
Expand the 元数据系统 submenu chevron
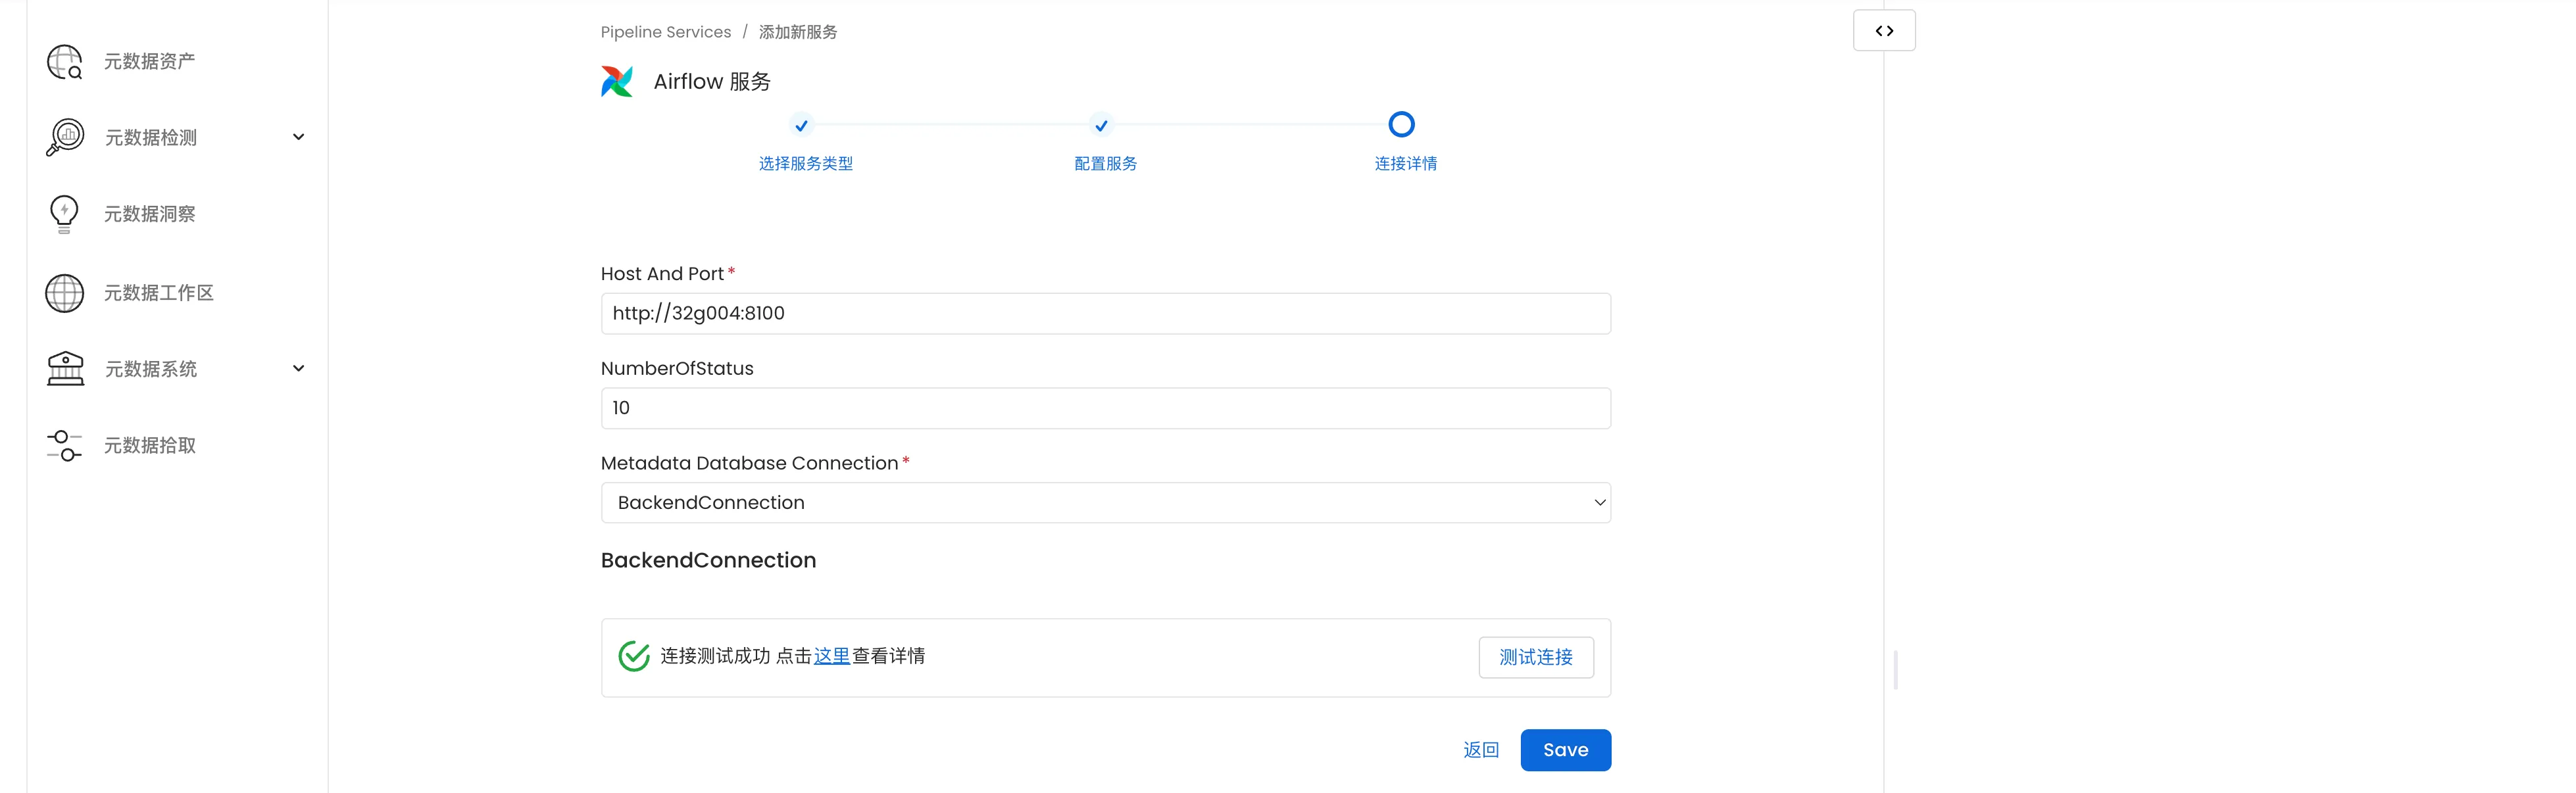298,369
